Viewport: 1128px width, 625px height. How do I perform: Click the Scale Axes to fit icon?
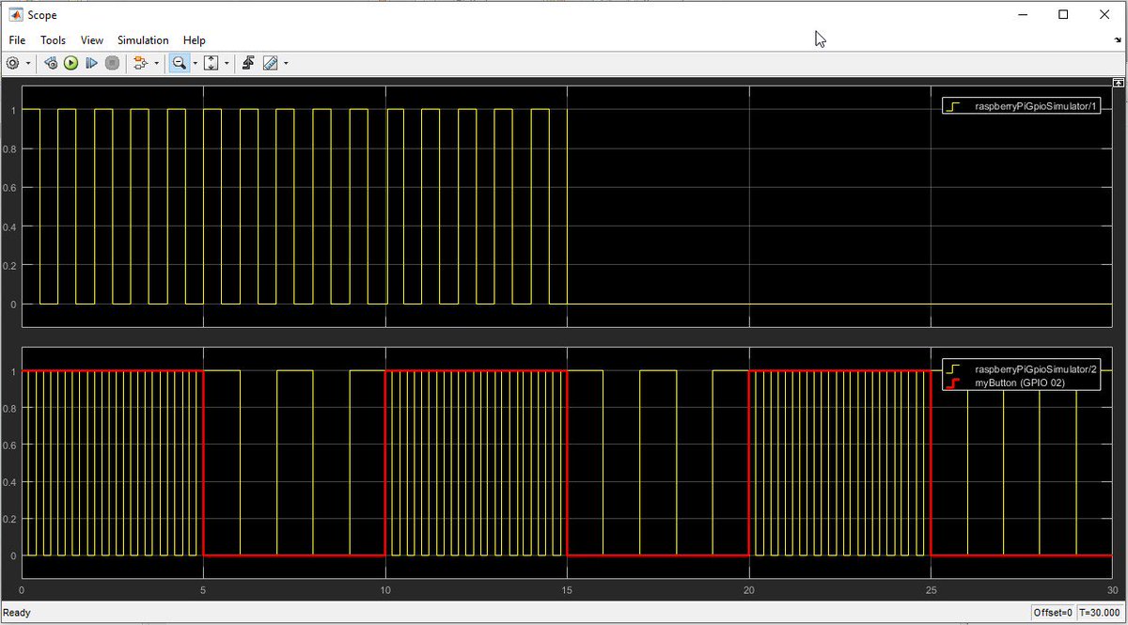click(x=210, y=63)
